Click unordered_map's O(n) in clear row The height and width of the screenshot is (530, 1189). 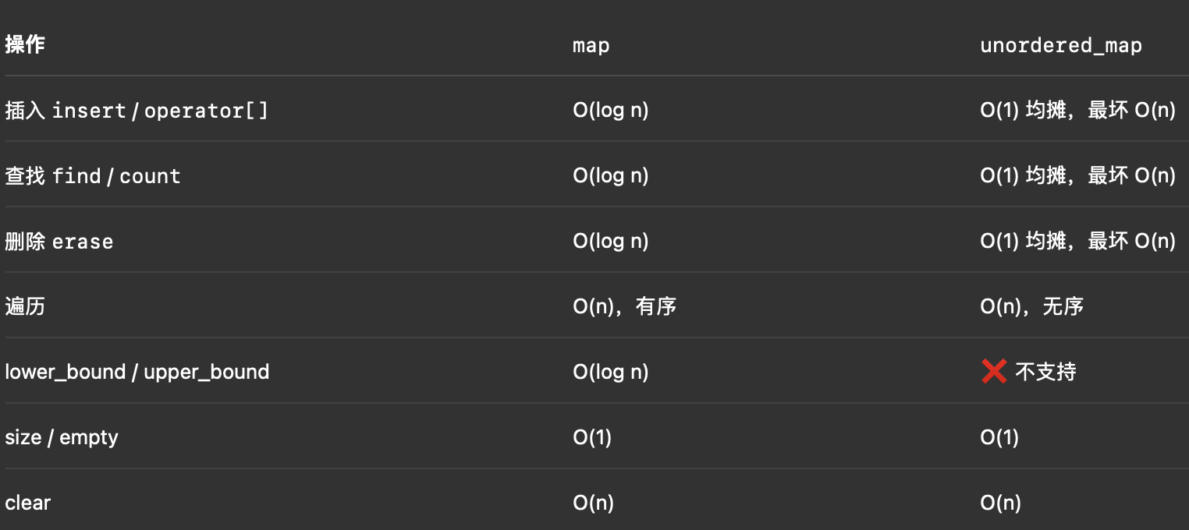(1000, 503)
